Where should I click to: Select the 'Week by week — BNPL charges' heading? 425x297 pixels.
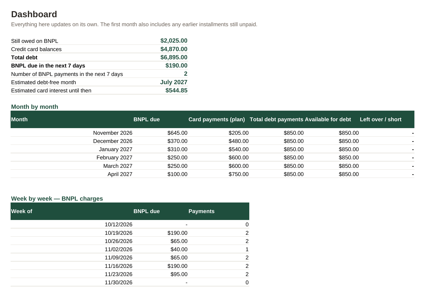coord(57,199)
